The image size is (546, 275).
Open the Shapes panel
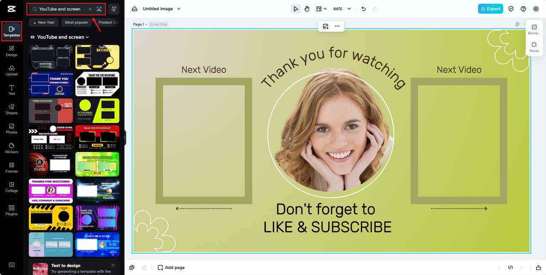pyautogui.click(x=12, y=109)
